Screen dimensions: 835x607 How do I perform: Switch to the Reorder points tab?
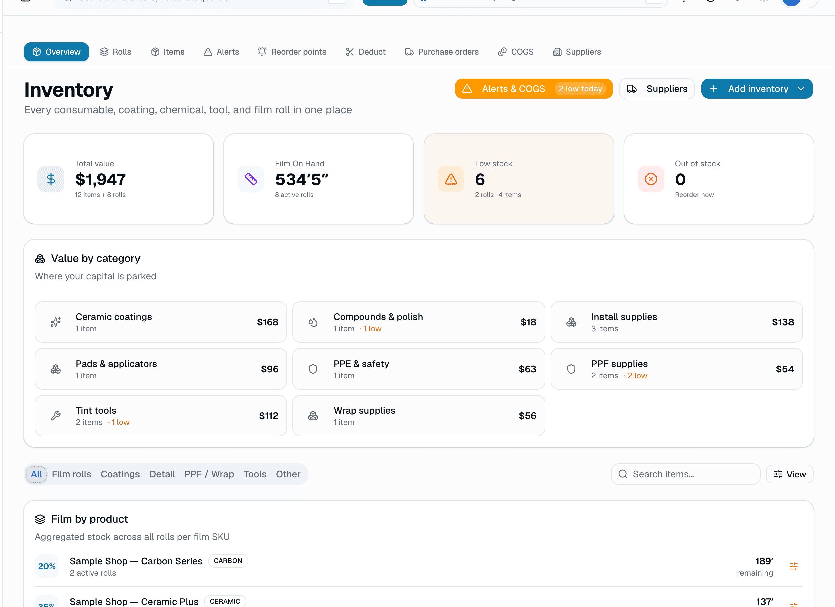click(x=292, y=52)
